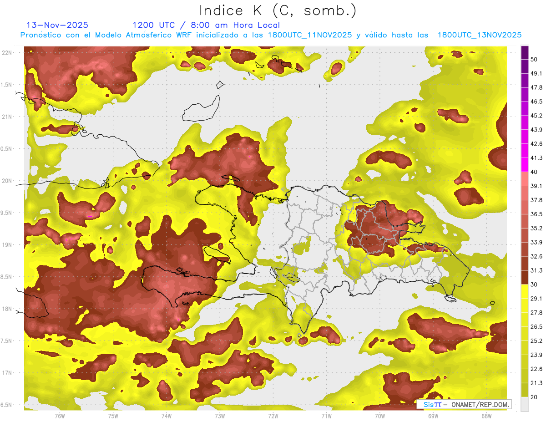This screenshot has width=546, height=422.
Task: Click the colorbar value "25.2"
Action: tap(536, 341)
